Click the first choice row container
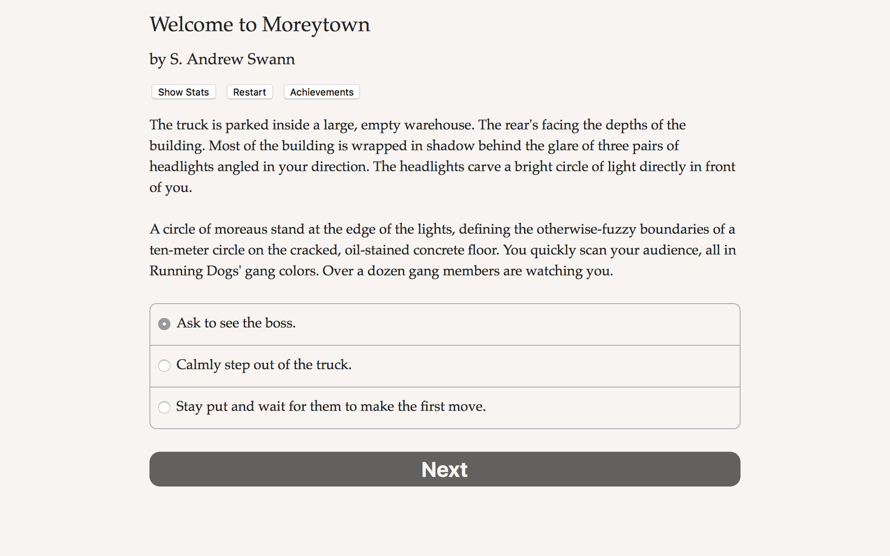 444,324
